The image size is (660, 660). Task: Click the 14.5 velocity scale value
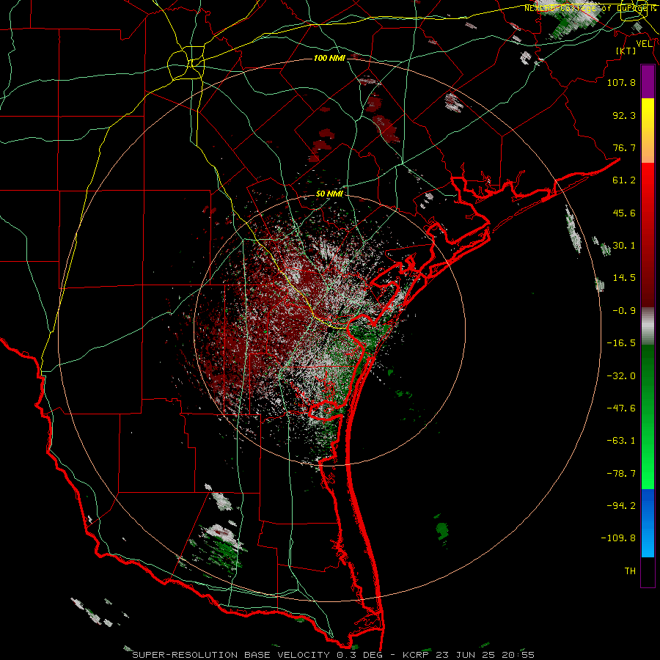[624, 278]
